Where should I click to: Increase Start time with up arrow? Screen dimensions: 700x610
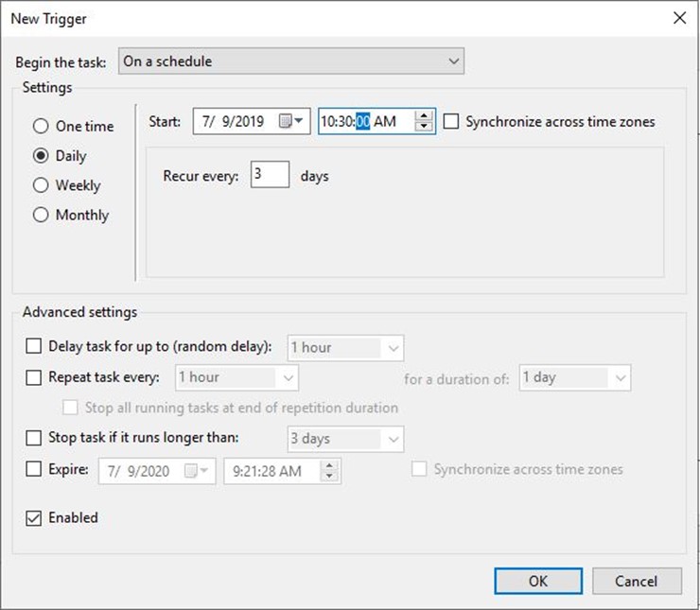click(423, 116)
